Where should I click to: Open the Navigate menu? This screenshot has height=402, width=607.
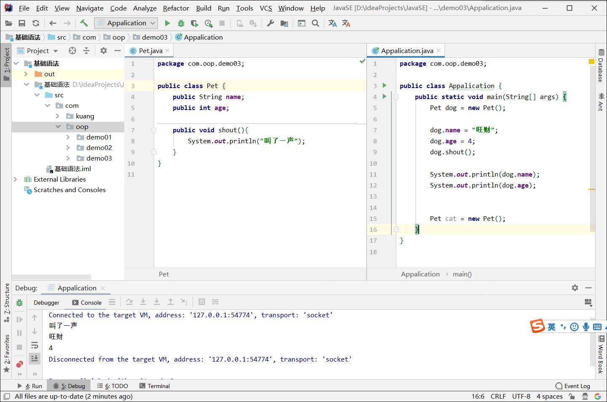[x=90, y=8]
